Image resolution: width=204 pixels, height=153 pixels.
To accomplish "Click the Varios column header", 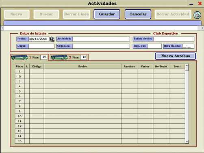I will (x=145, y=67).
